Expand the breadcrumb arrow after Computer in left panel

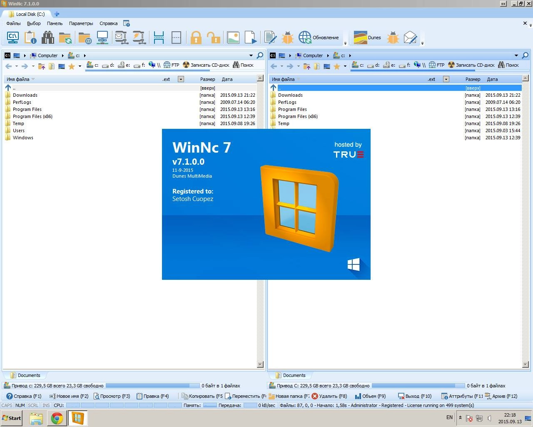tap(63, 55)
